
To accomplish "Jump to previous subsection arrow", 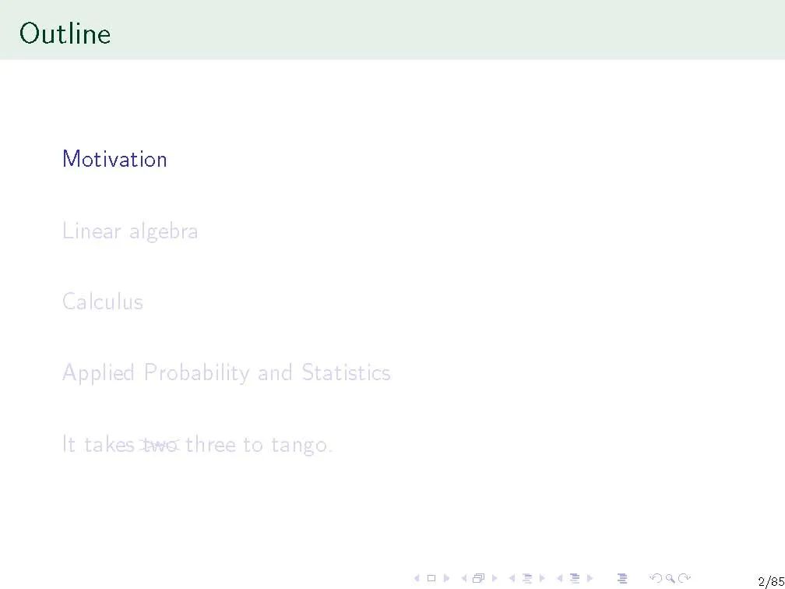I will [x=511, y=578].
